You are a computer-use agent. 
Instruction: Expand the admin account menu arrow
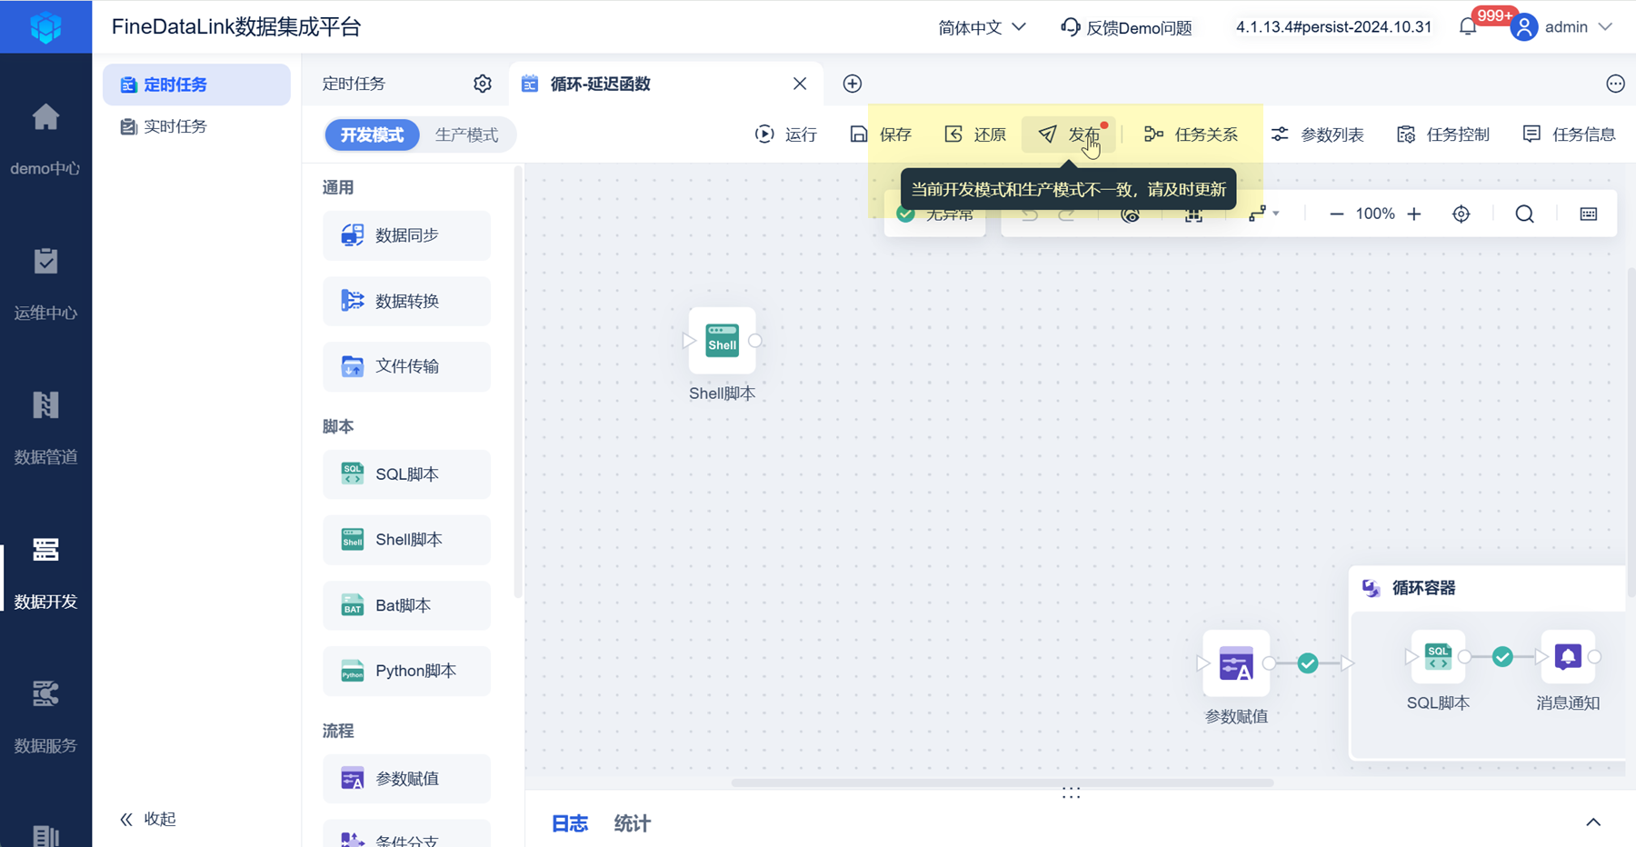coord(1605,27)
